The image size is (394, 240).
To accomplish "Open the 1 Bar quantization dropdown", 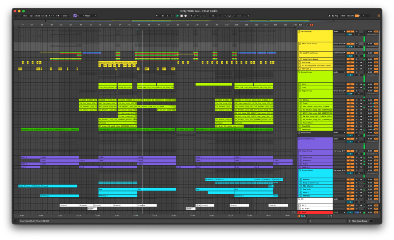I will click(x=67, y=16).
